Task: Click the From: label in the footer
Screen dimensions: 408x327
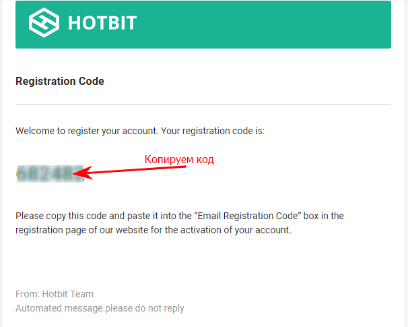Action: [x=28, y=294]
